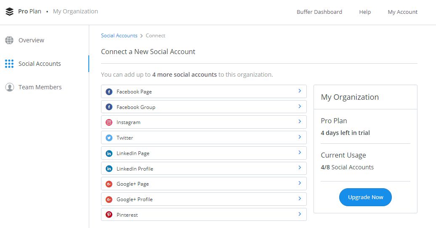Connect a Facebook Page account
The height and width of the screenshot is (228, 436).
tap(204, 91)
